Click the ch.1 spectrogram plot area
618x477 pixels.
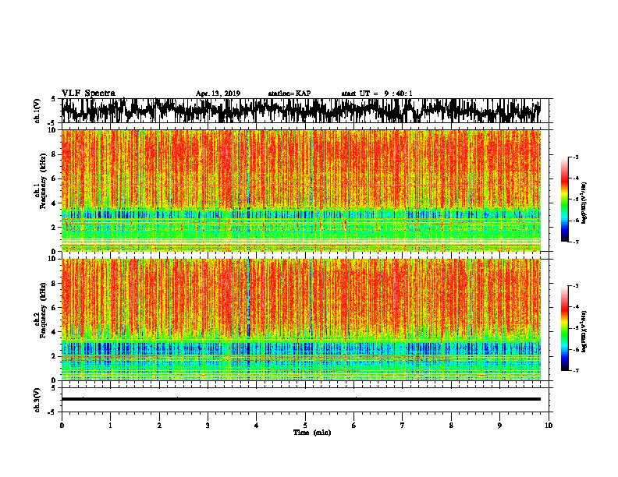[x=301, y=190]
